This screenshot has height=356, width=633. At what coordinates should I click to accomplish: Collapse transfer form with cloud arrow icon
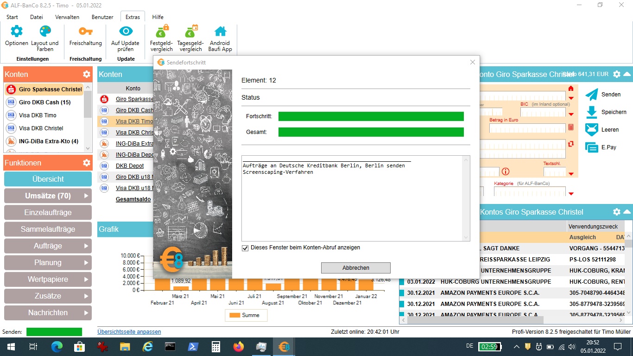(627, 74)
